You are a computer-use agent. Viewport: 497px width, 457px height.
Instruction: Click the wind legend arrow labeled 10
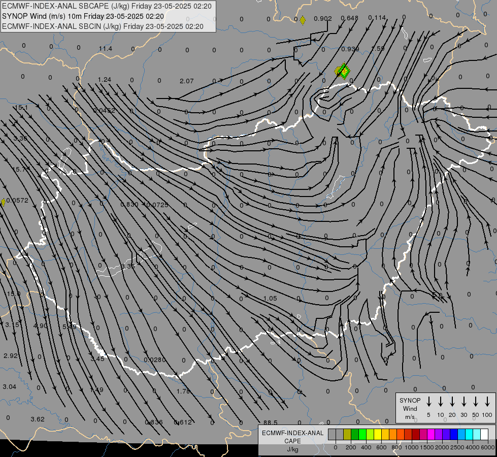click(440, 401)
